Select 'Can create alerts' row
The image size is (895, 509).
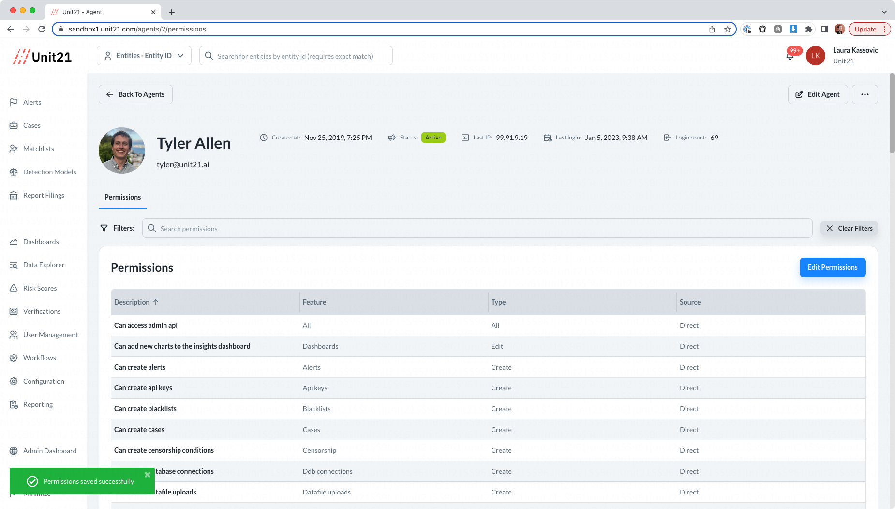point(488,367)
